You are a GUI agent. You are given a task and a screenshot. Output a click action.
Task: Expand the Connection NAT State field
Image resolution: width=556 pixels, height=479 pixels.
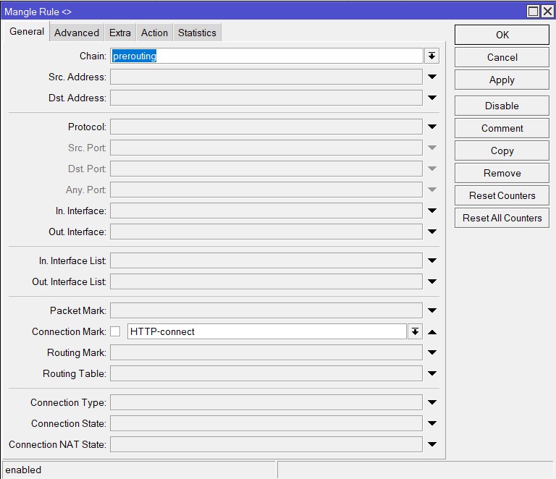coord(432,444)
